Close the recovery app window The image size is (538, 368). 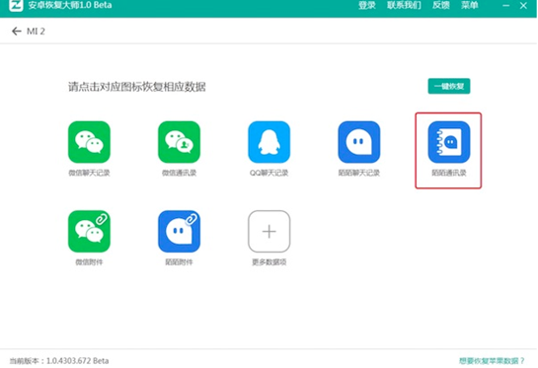(523, 6)
